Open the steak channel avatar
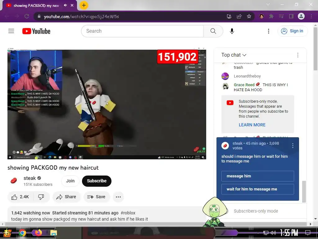318x239 pixels. pyautogui.click(x=14, y=180)
